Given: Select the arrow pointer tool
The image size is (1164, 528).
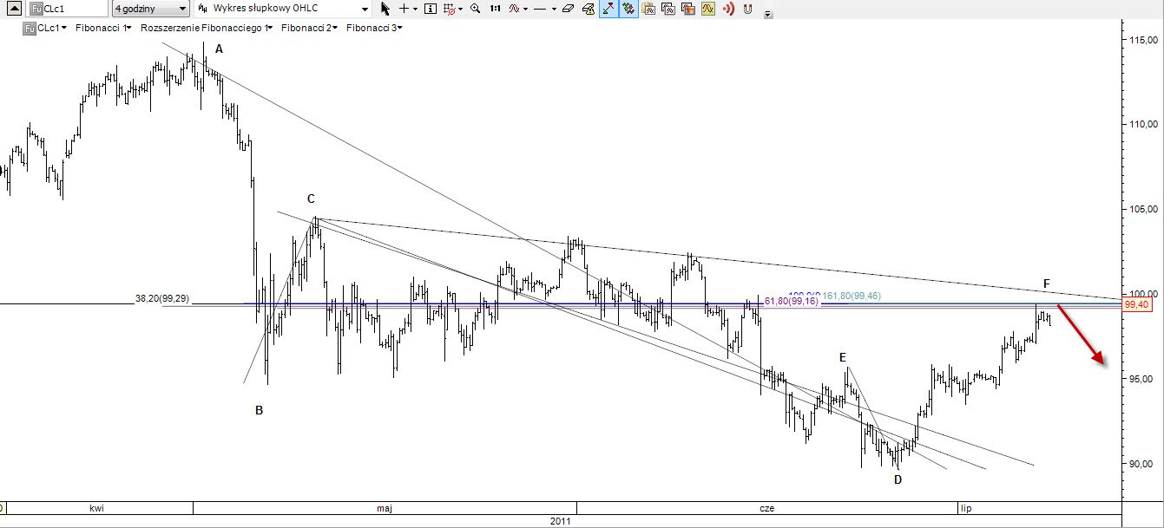Looking at the screenshot, I should pos(385,9).
